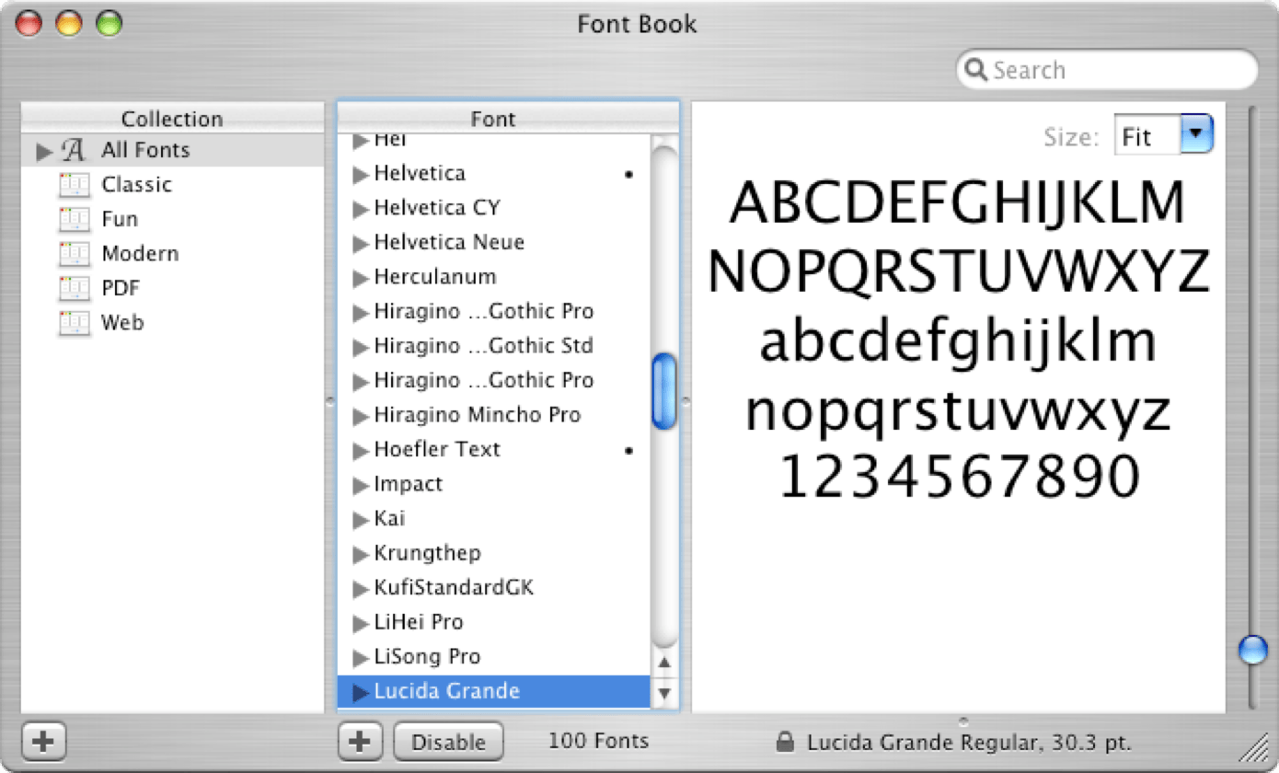
Task: Click the window resize grip icon
Action: pos(1253,746)
